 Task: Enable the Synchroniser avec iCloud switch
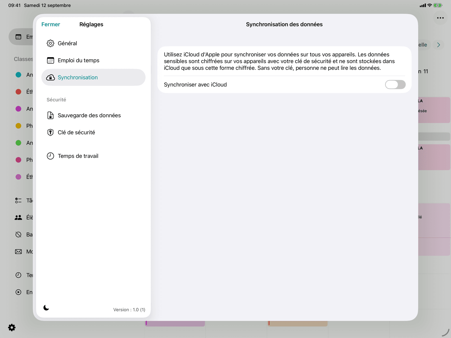(395, 84)
